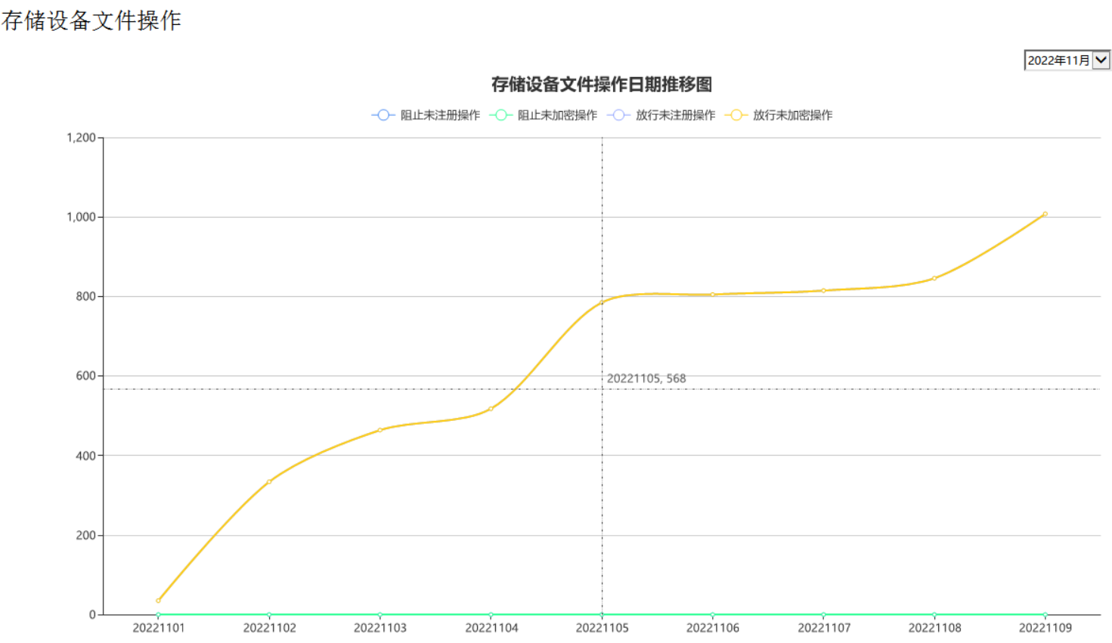Toggle 阻止未加密操作 green legend marker
This screenshot has height=643, width=1112.
[x=500, y=115]
